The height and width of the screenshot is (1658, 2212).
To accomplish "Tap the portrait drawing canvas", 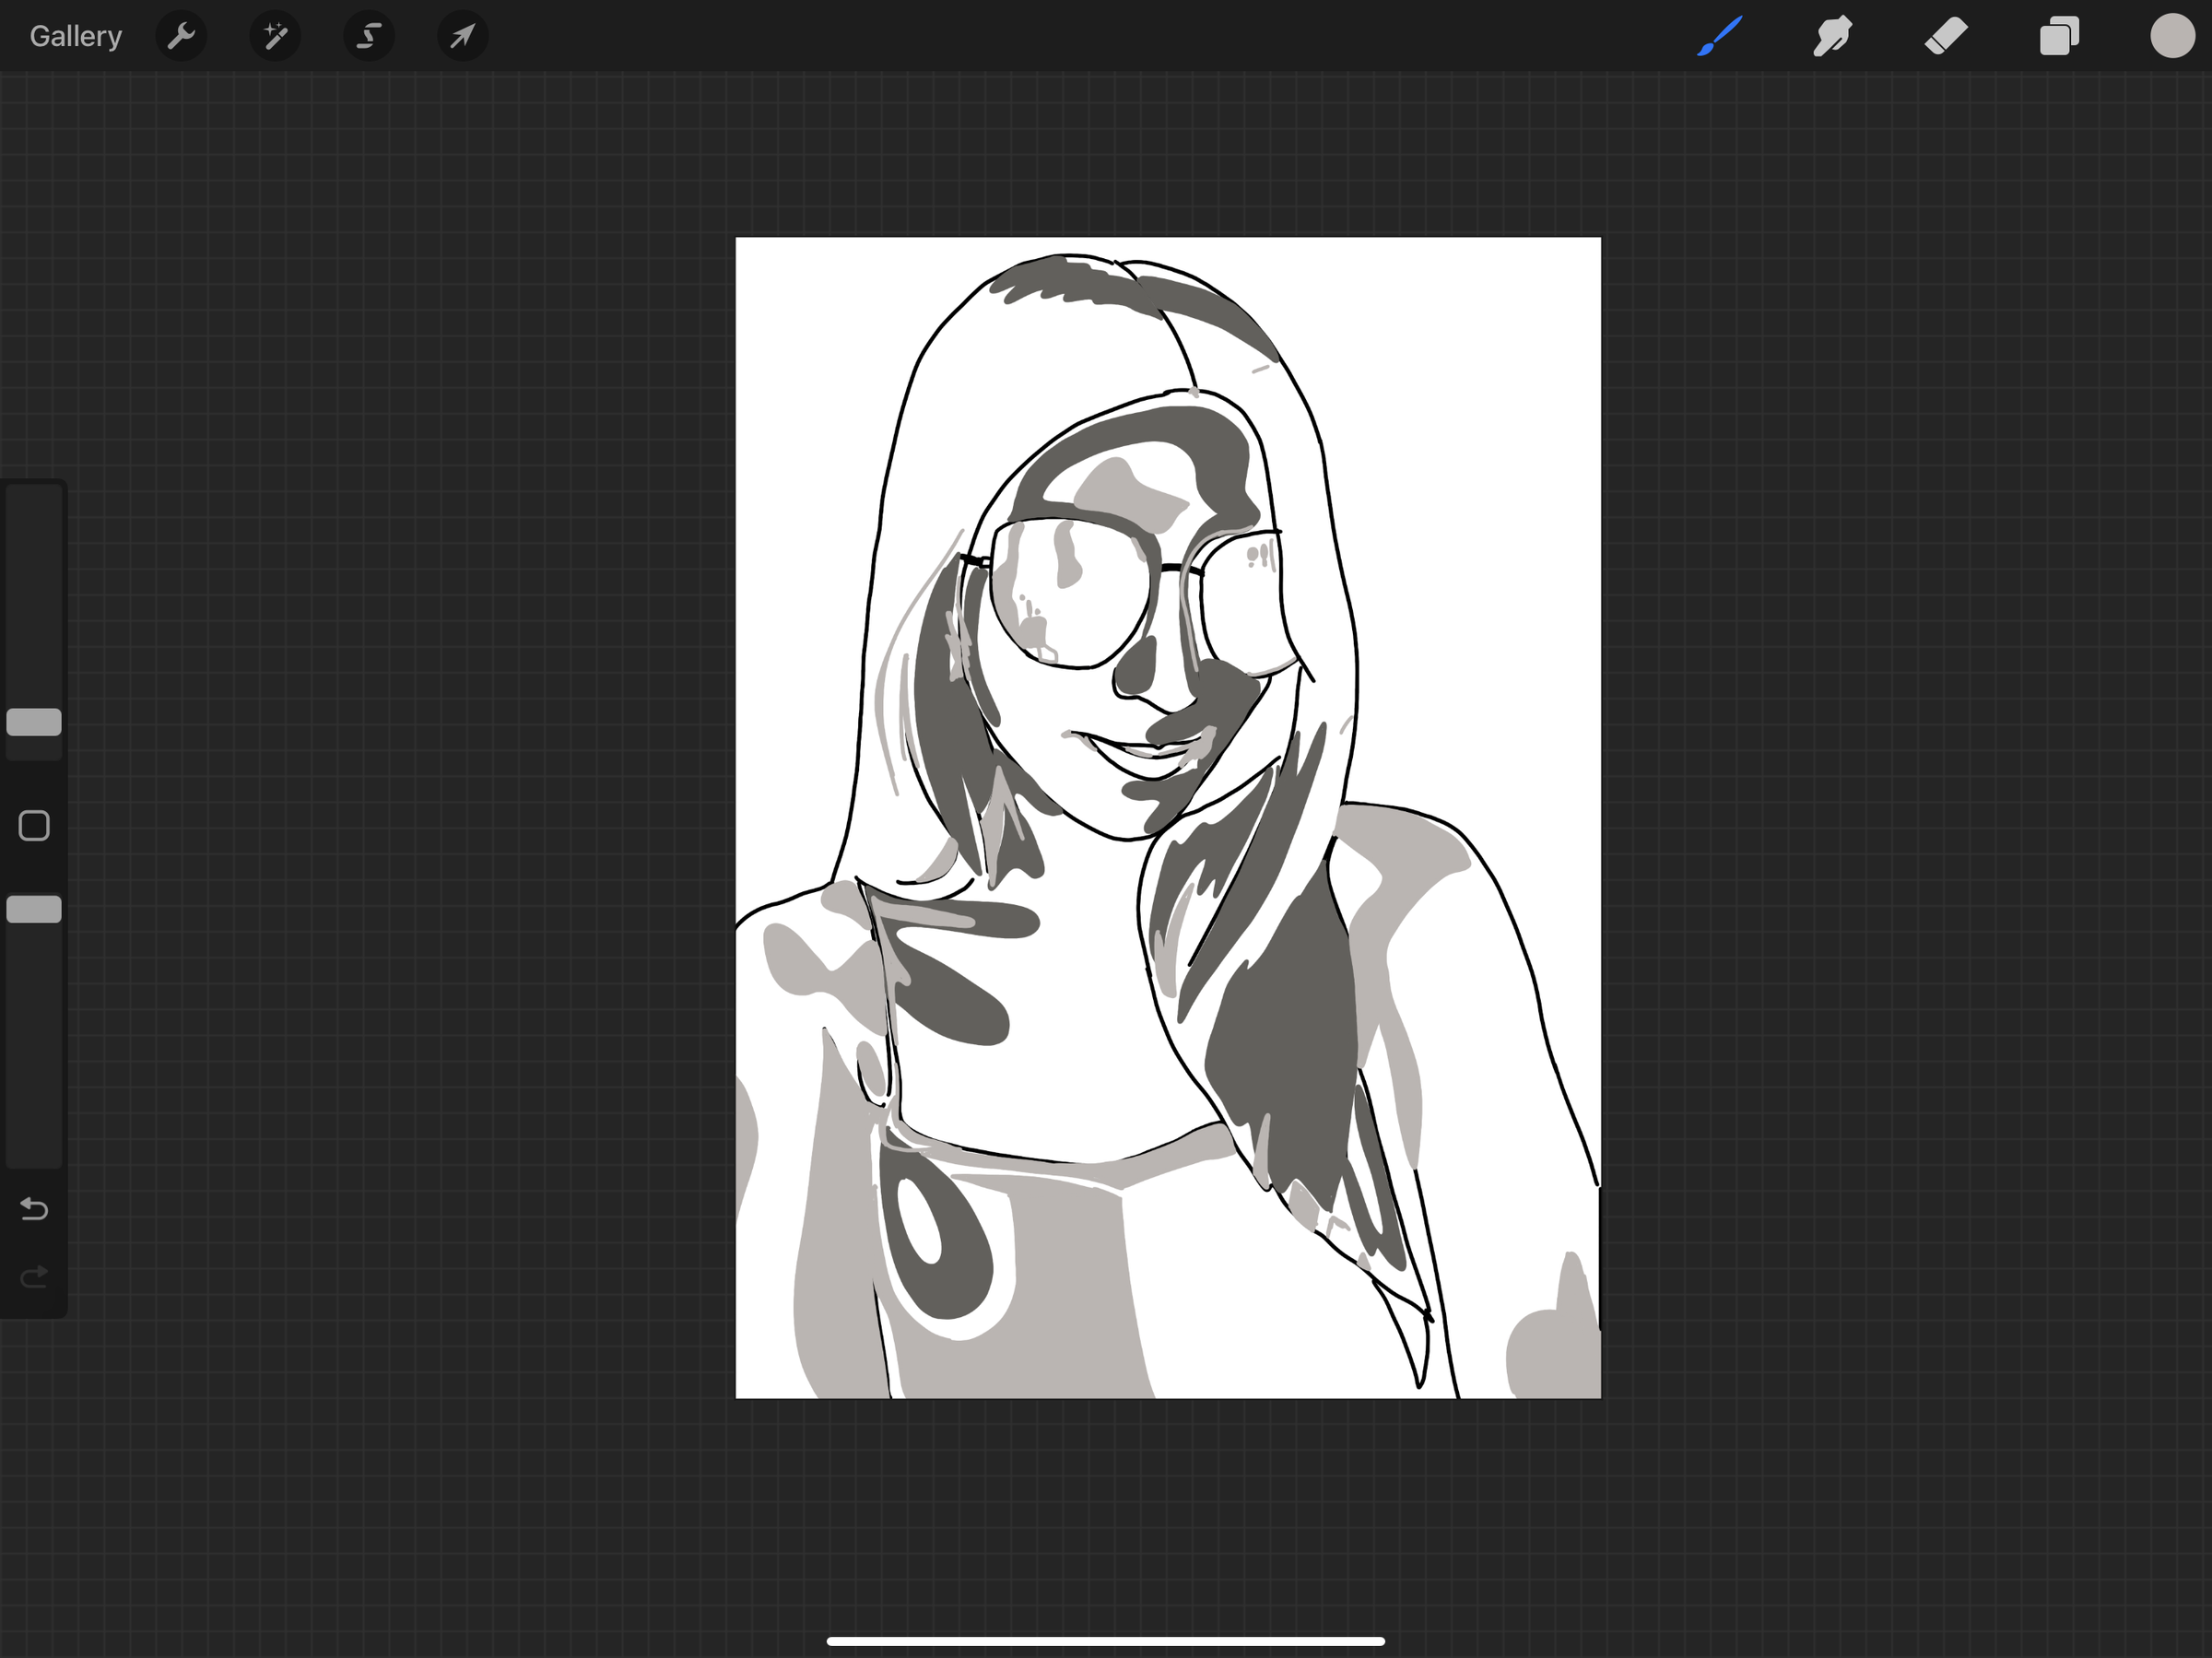I will (1168, 817).
